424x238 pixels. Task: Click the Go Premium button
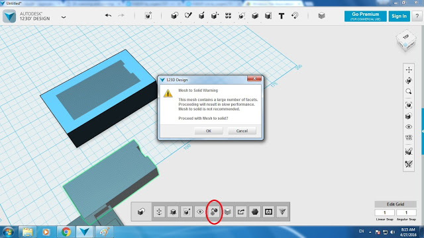point(365,16)
